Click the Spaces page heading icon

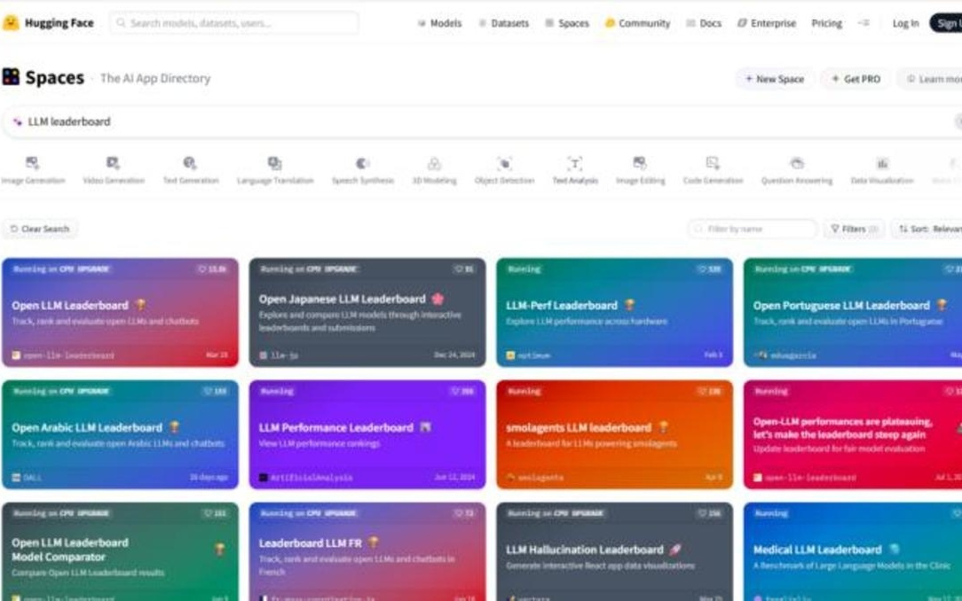[x=11, y=77]
